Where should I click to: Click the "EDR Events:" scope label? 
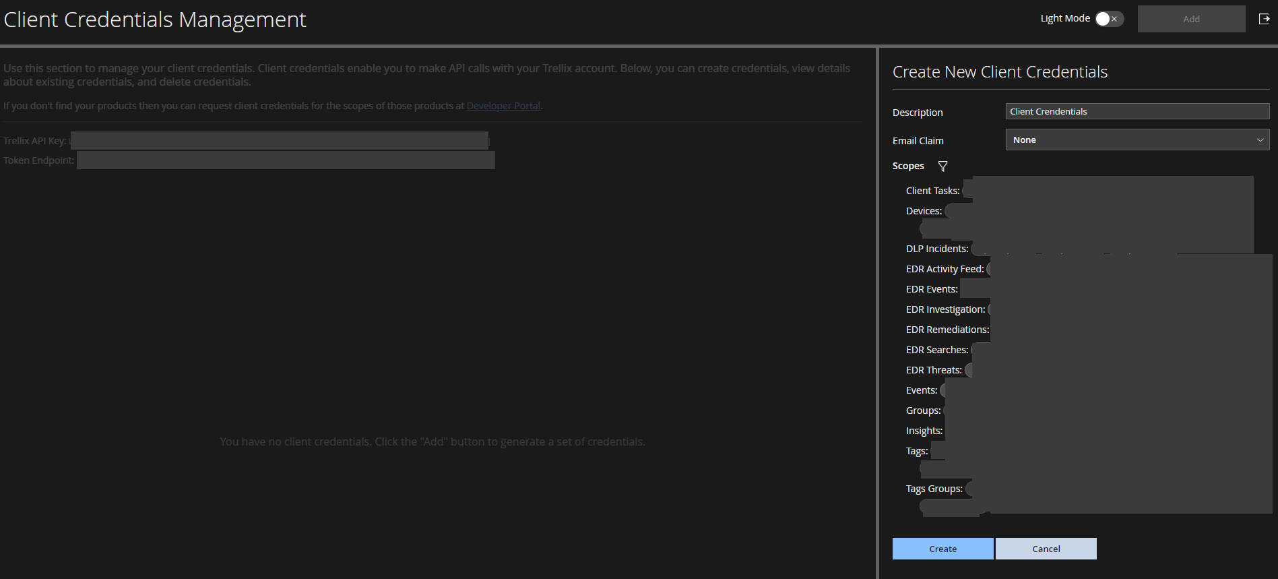pos(932,289)
